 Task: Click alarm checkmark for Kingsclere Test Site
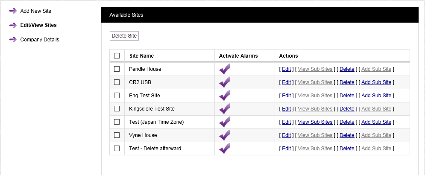pyautogui.click(x=225, y=109)
